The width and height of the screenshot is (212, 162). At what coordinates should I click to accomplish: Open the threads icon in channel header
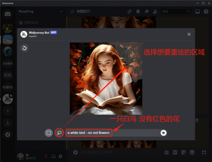coord(129,12)
